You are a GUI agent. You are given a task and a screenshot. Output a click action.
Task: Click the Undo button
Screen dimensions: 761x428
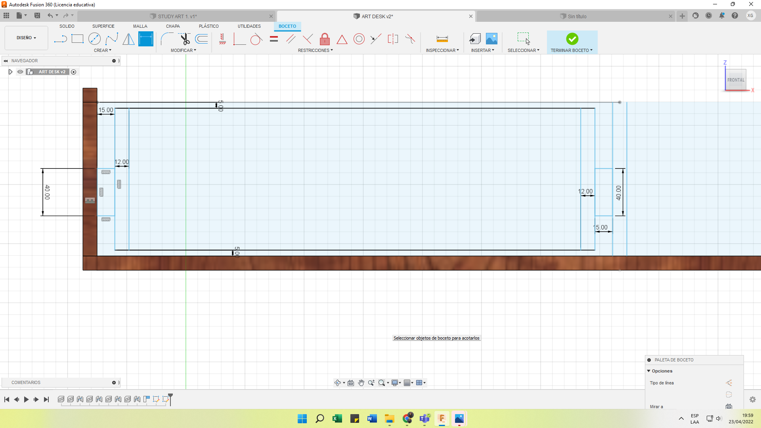[x=50, y=15]
